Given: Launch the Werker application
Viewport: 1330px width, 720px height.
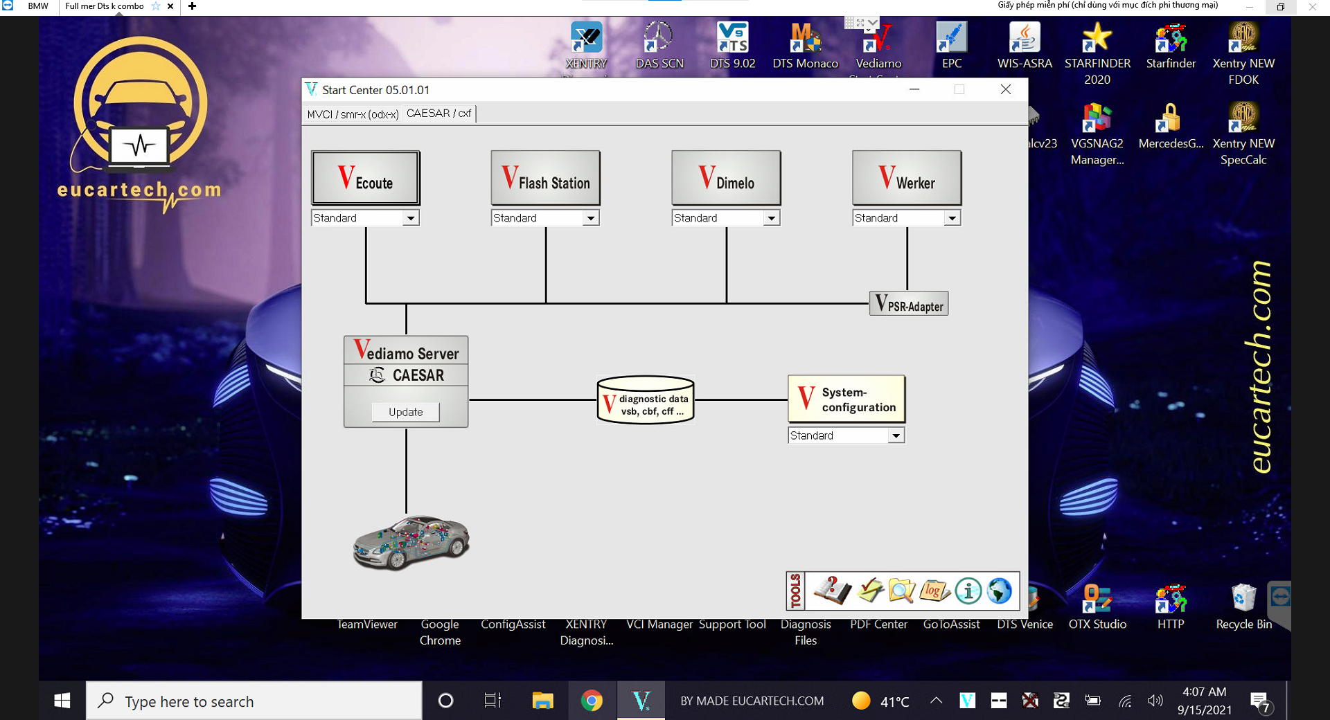Looking at the screenshot, I should point(907,178).
